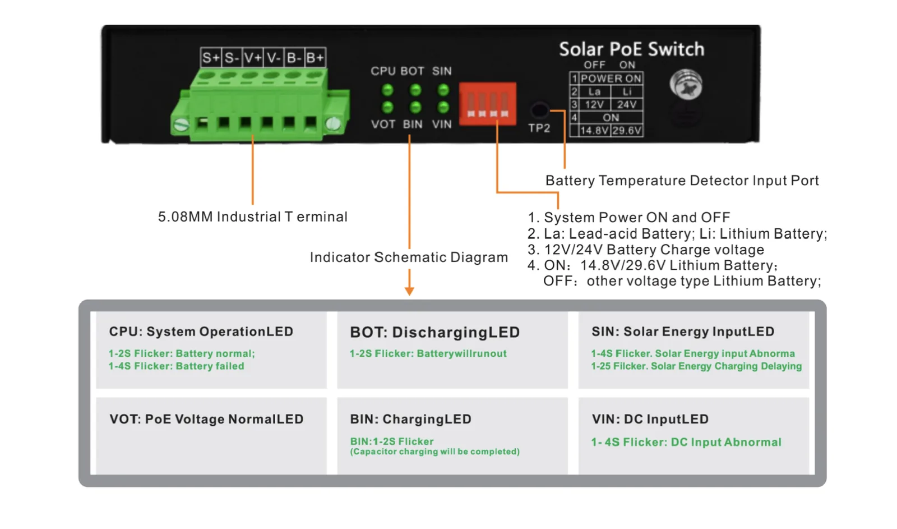Click the S+ terminal label

tap(211, 57)
